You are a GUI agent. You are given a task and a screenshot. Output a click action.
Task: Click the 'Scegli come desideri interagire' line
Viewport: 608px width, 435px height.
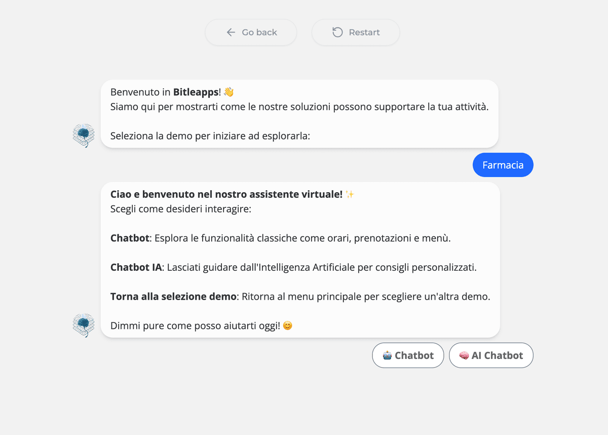point(181,209)
